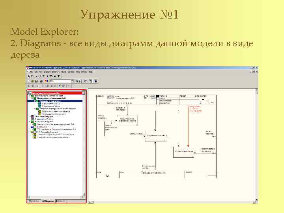
Task: Switch to the Diagrams tab in Model Explorer
Action: coord(48,201)
